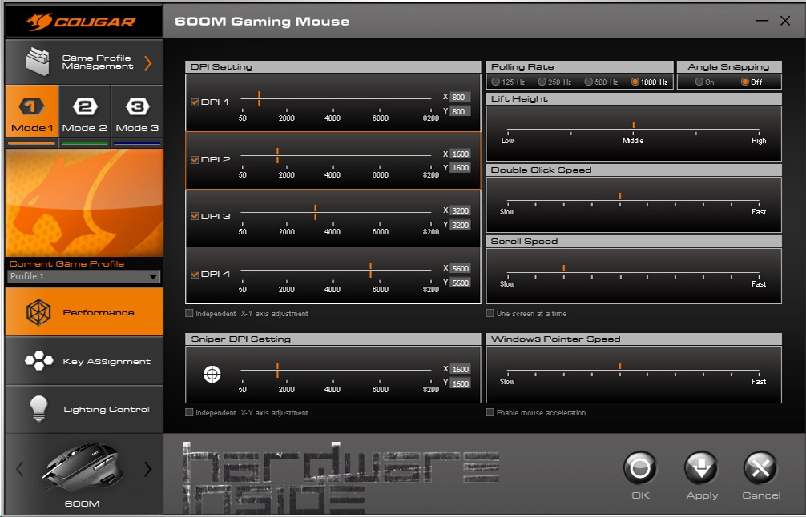Click the Lift Height slider handle
Image resolution: width=806 pixels, height=517 pixels.
(x=633, y=126)
